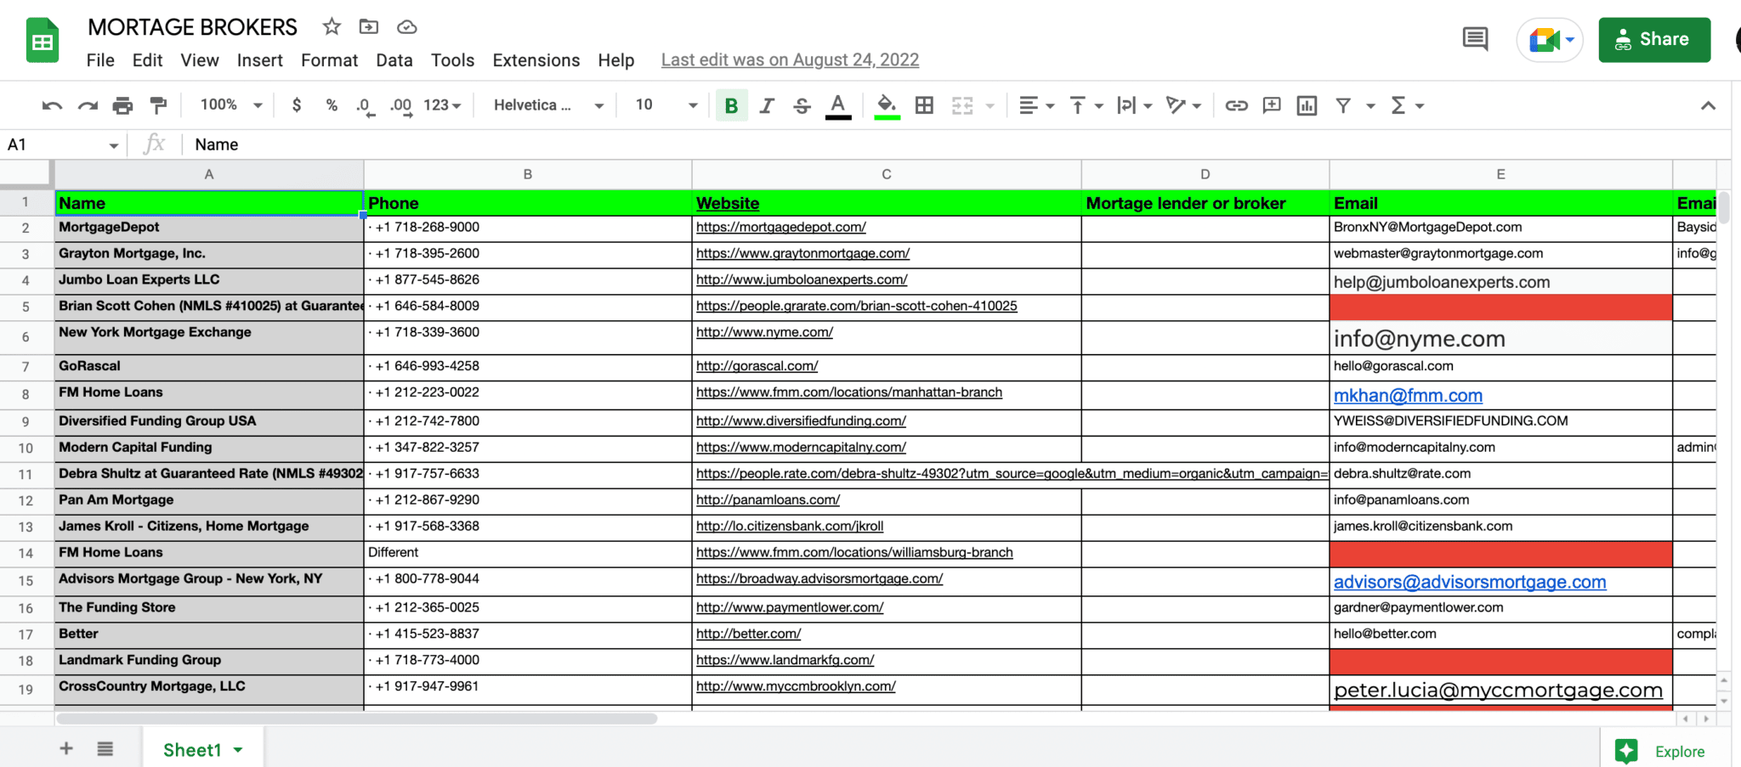
Task: Open the All sheets list icon
Action: click(105, 748)
